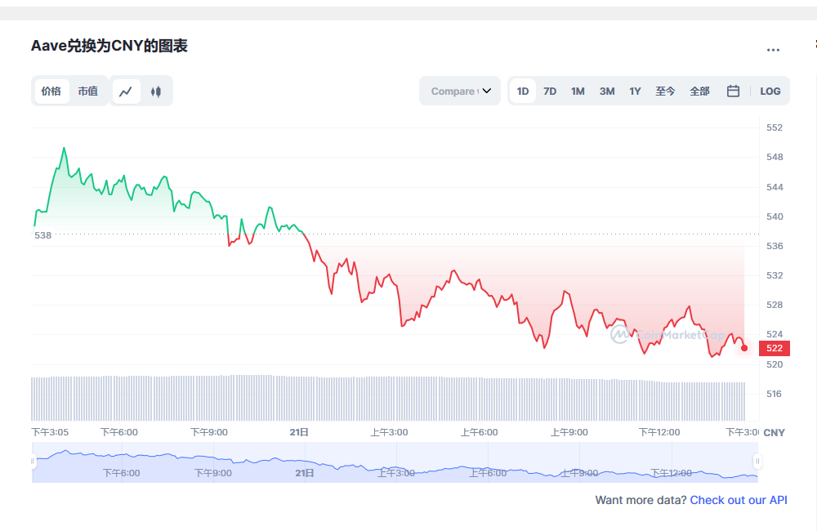Select the 7D time range tab

(x=550, y=91)
